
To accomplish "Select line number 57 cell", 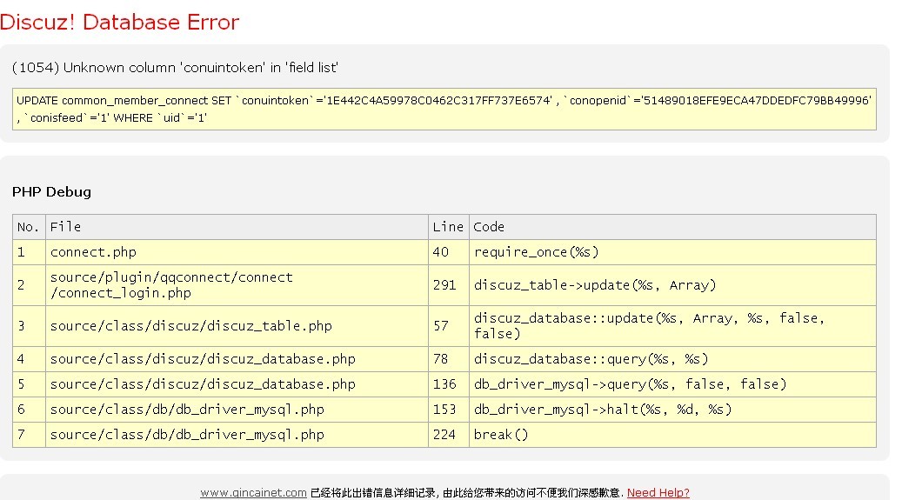I will click(449, 326).
